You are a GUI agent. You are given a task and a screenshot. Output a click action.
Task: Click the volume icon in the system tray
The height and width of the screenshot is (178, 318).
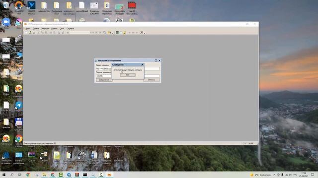tap(290, 175)
